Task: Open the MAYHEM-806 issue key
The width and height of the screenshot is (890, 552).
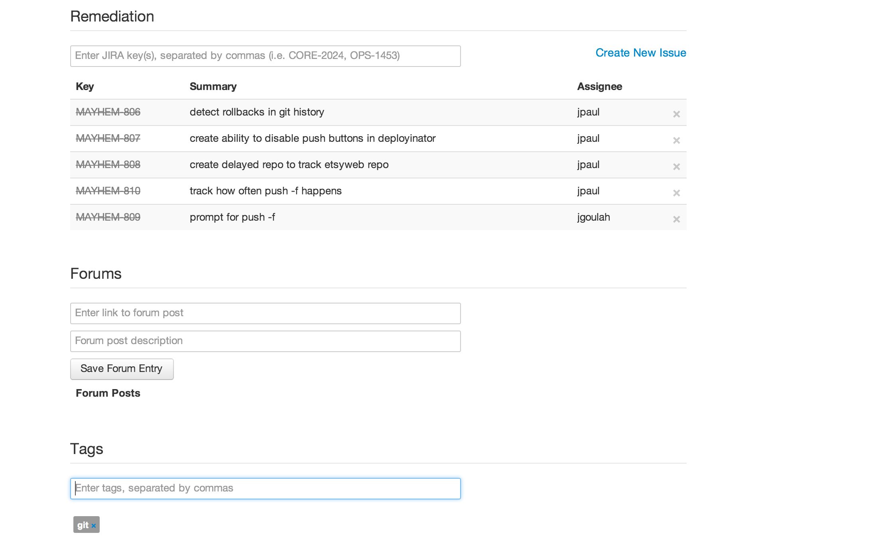Action: (x=108, y=112)
